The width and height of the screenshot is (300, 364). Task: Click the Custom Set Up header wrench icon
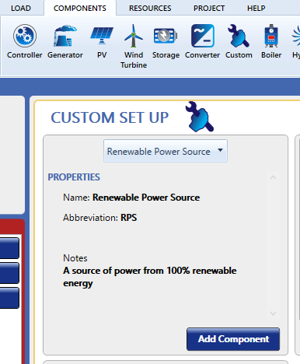tap(199, 117)
